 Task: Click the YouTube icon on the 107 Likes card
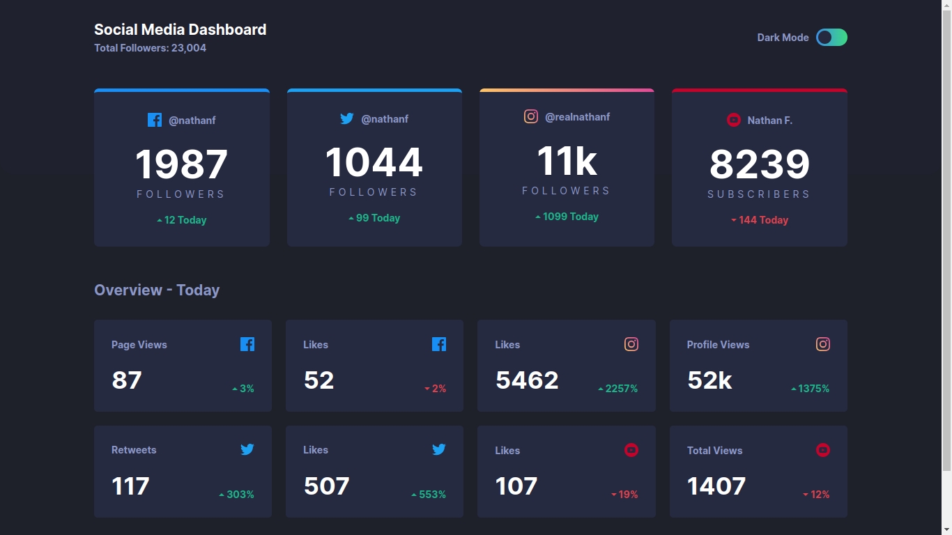pyautogui.click(x=631, y=450)
